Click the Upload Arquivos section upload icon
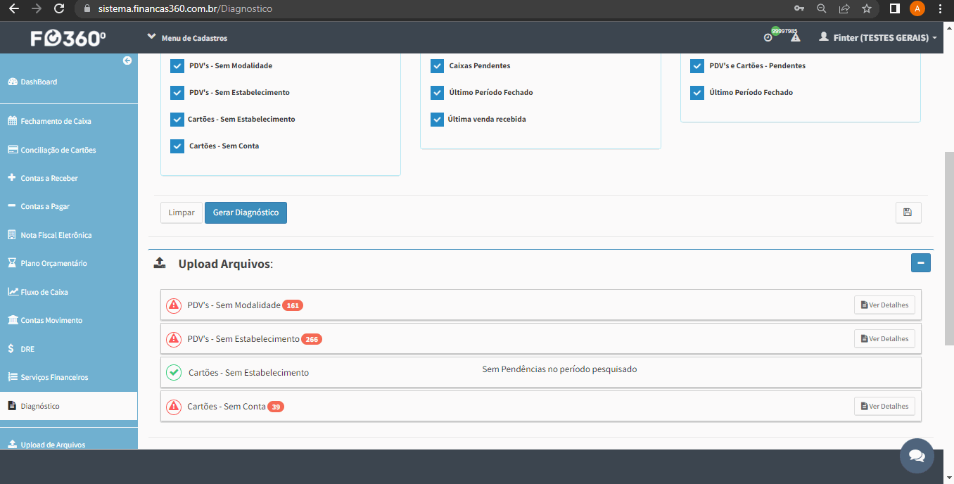Screen dimensions: 954x484 point(160,263)
